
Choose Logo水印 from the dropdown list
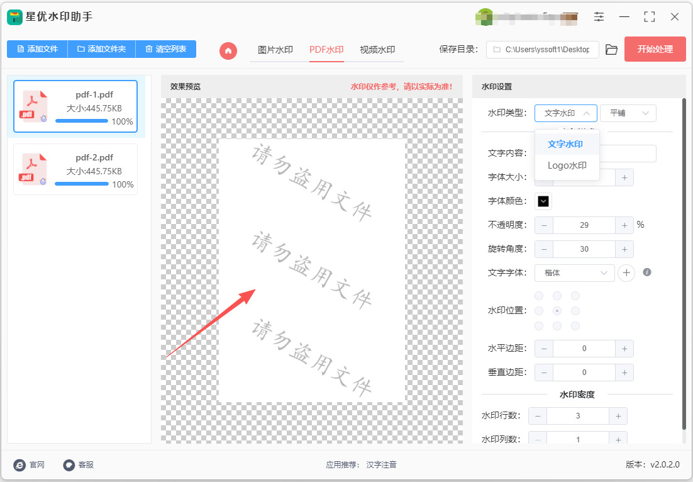pos(567,165)
